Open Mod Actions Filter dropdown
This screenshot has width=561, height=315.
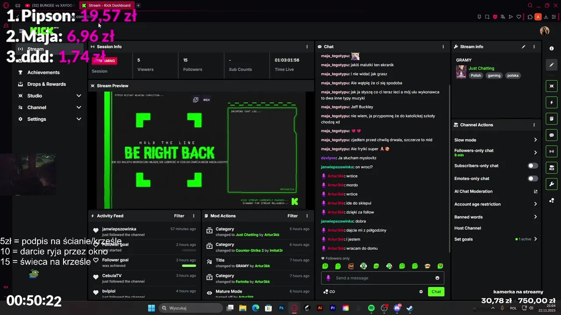coord(292,216)
